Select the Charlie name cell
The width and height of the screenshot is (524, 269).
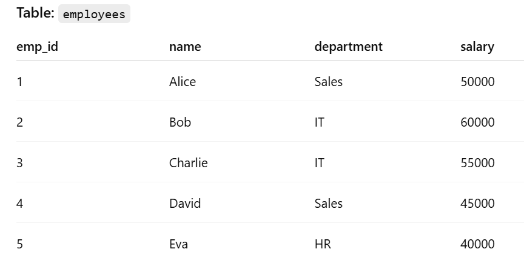[x=189, y=163]
